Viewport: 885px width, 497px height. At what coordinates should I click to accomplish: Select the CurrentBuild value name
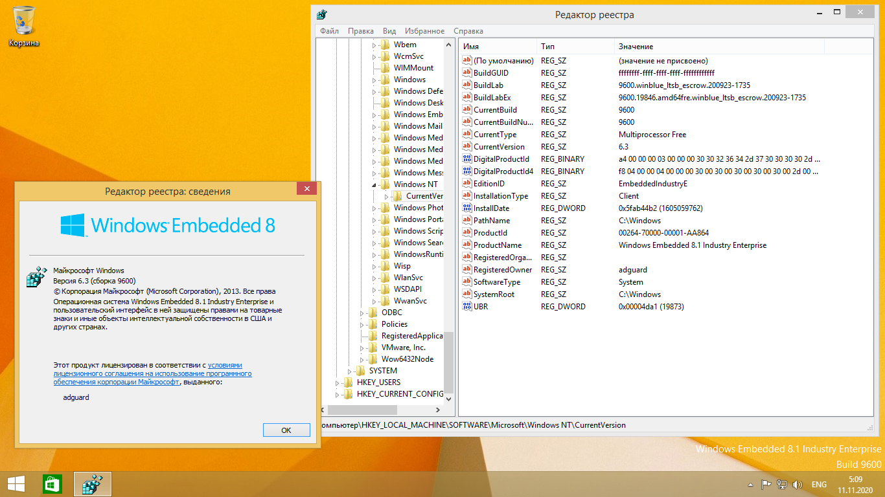495,109
